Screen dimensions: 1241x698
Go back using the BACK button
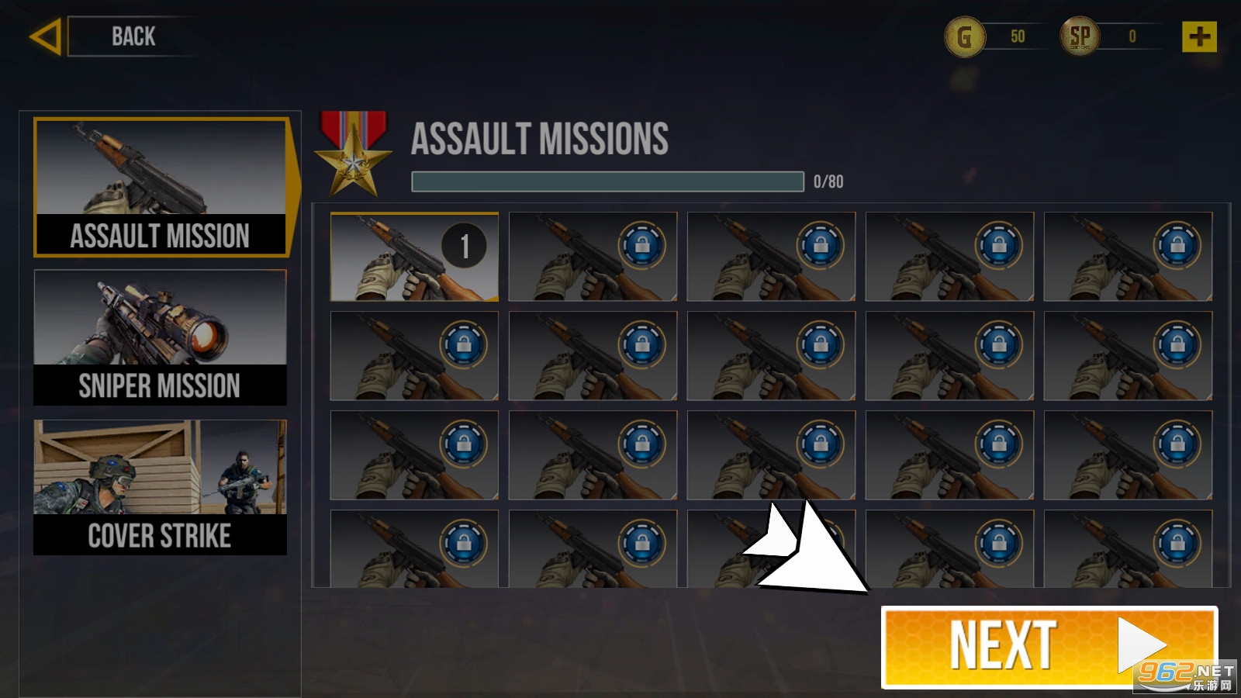(x=132, y=36)
